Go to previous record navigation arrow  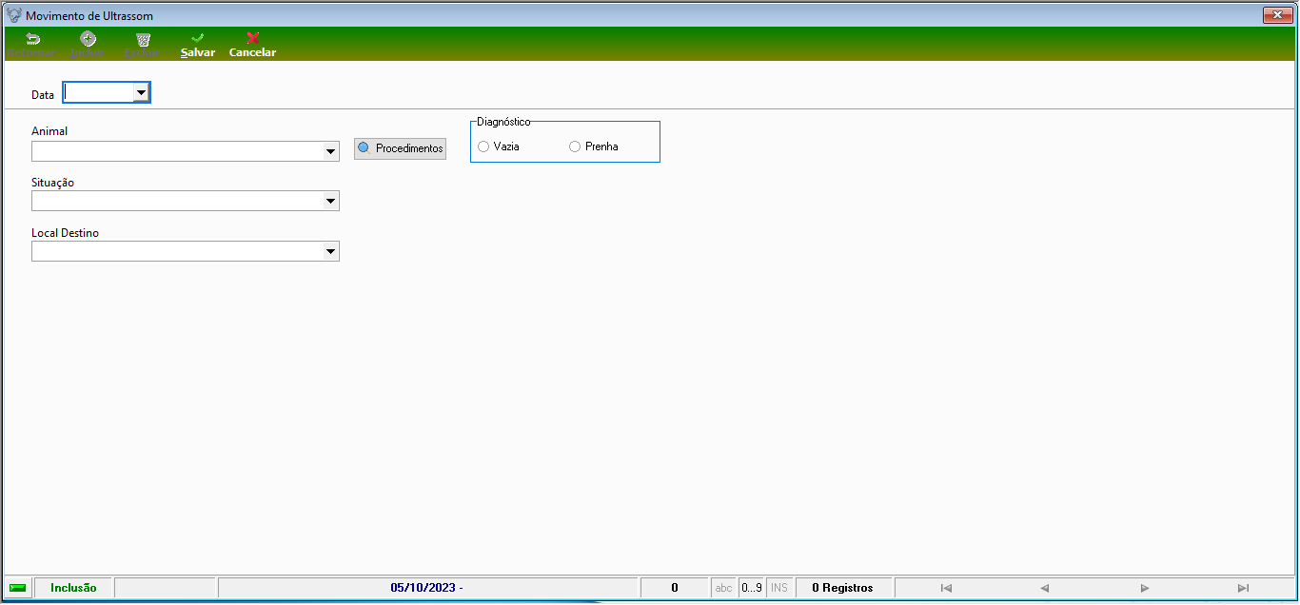1044,588
